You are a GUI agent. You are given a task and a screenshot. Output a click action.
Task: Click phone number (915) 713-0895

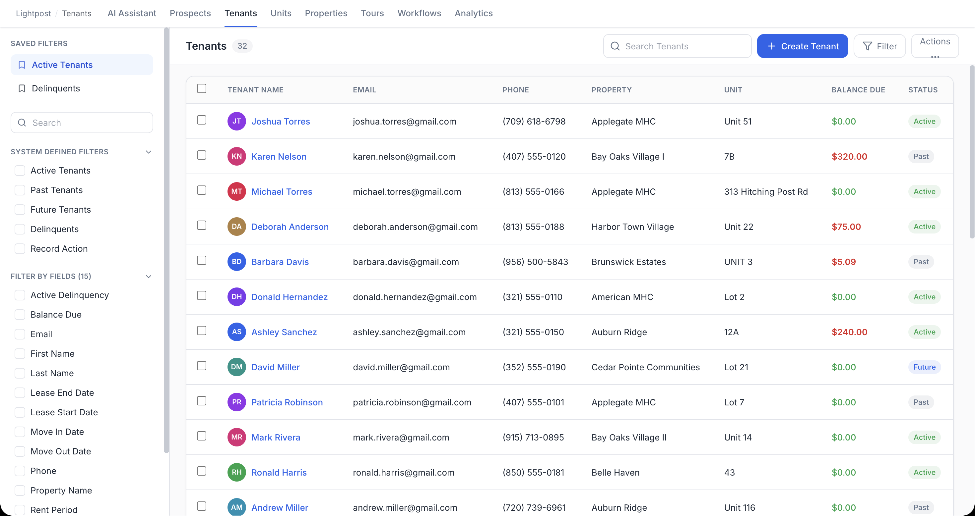[533, 438]
